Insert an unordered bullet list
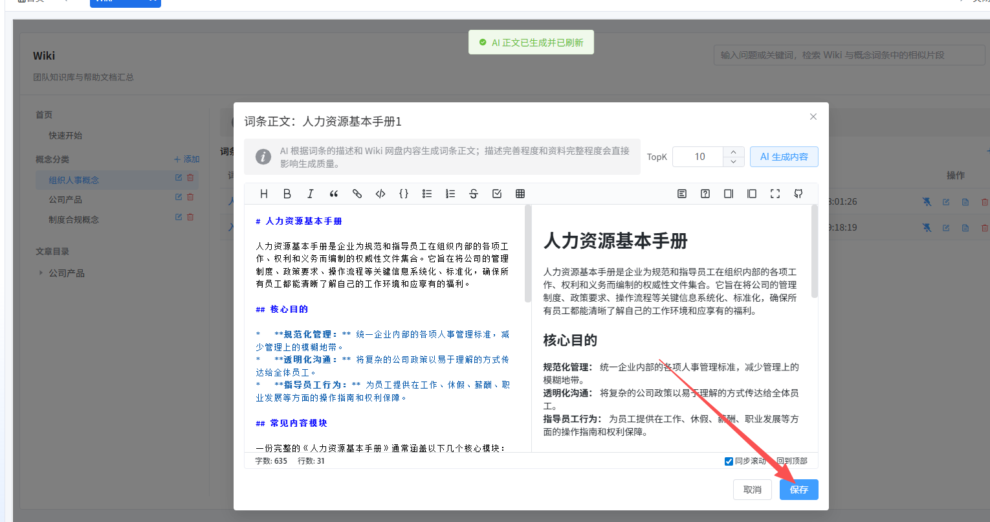Viewport: 990px width, 522px height. [x=427, y=194]
